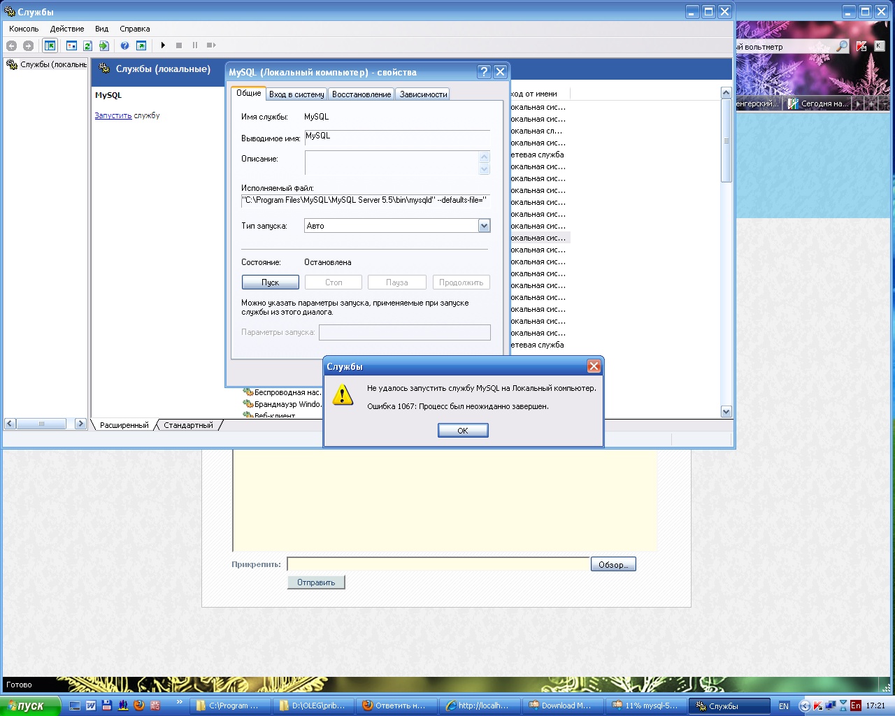Select Службы (локальные) tree node
895x716 pixels.
[47, 64]
